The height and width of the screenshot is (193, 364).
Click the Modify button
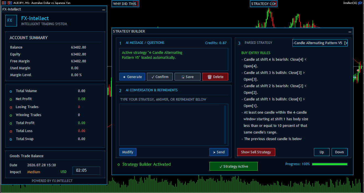tap(128, 152)
